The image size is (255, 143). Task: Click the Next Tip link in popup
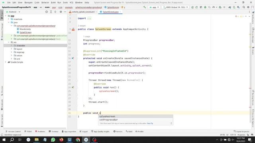pyautogui.click(x=150, y=124)
